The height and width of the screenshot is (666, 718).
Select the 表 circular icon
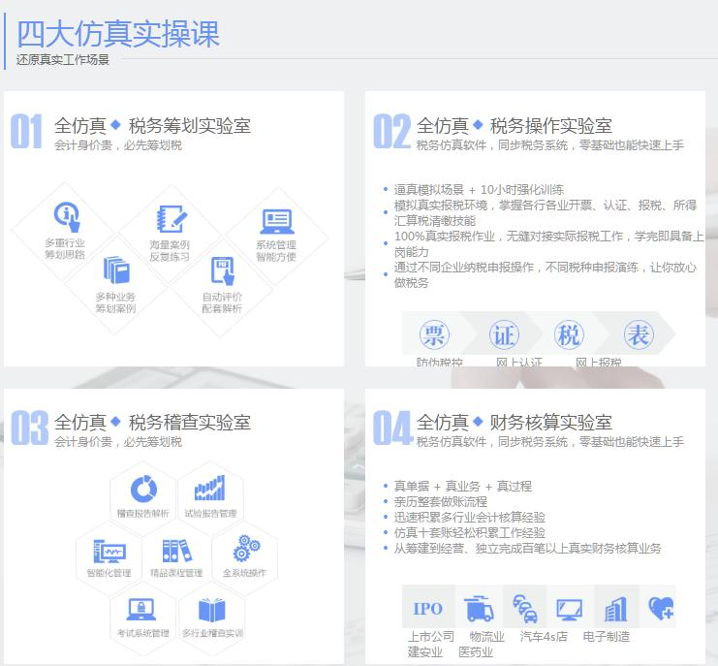[x=639, y=334]
